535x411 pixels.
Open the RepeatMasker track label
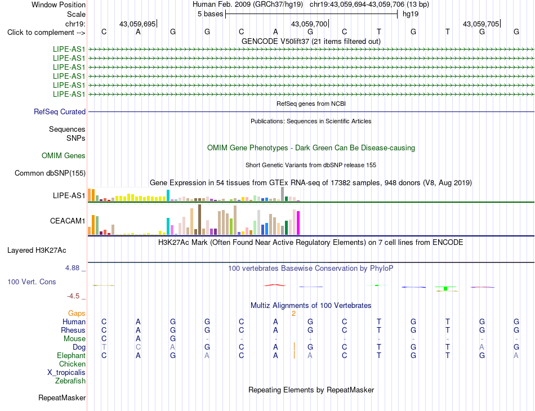(62, 397)
